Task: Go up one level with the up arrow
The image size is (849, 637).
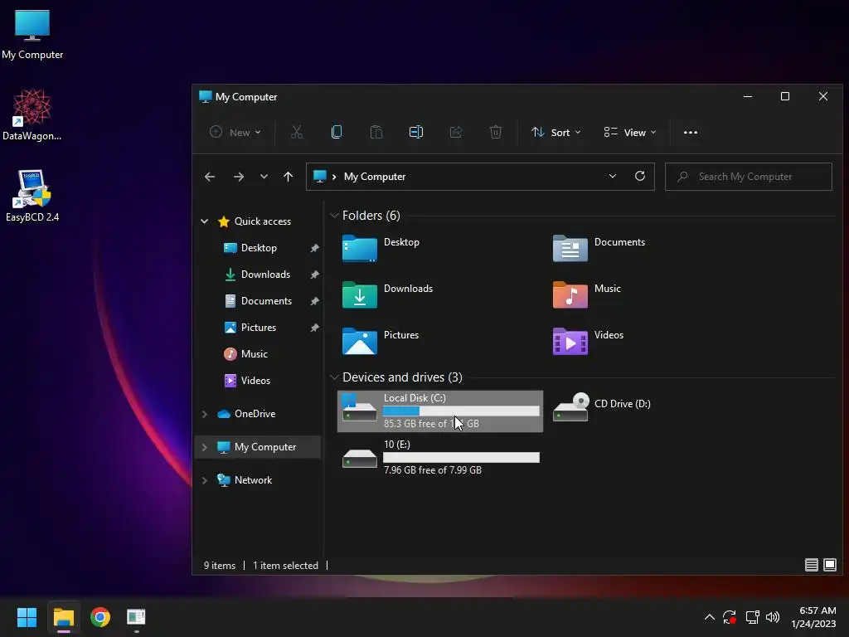Action: click(288, 177)
